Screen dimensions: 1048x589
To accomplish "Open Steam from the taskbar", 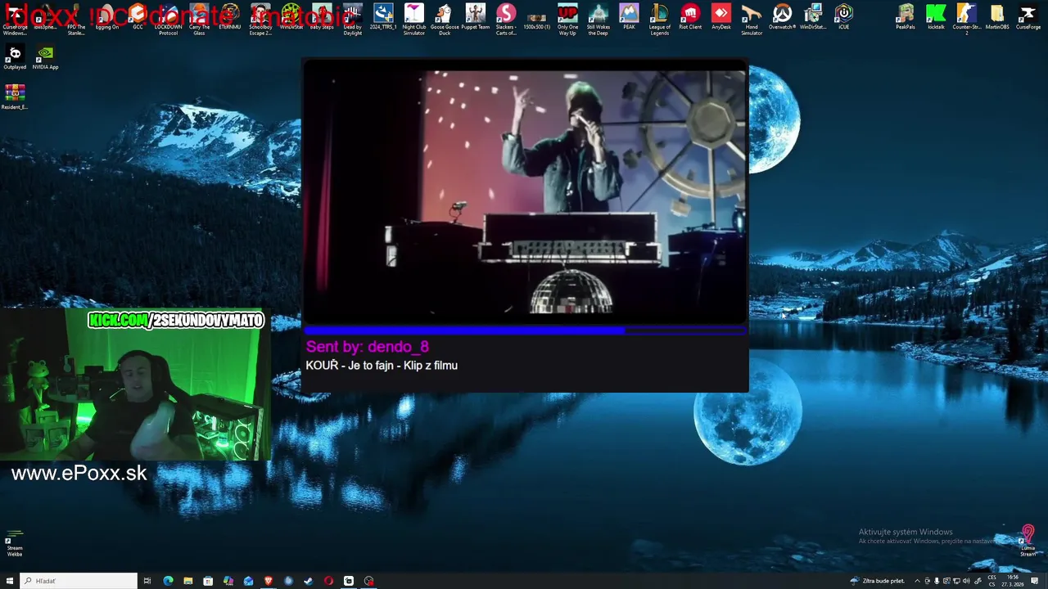I will coord(308,581).
